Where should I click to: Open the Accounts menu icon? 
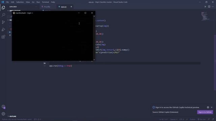click(3, 107)
